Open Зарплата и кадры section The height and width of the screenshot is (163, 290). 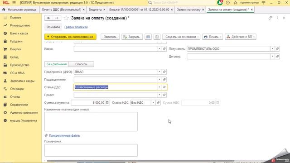click(22, 81)
